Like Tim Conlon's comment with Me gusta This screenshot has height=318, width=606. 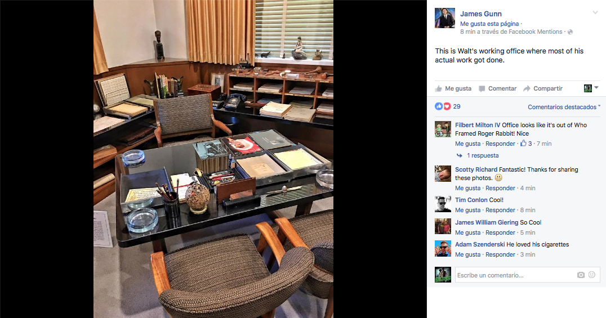click(x=467, y=210)
